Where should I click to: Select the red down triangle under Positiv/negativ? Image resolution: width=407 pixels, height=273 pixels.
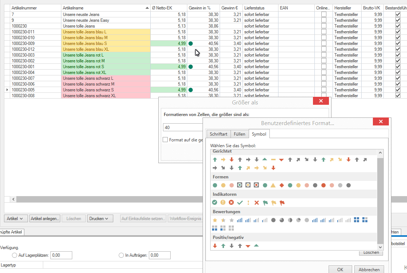[x=248, y=246]
